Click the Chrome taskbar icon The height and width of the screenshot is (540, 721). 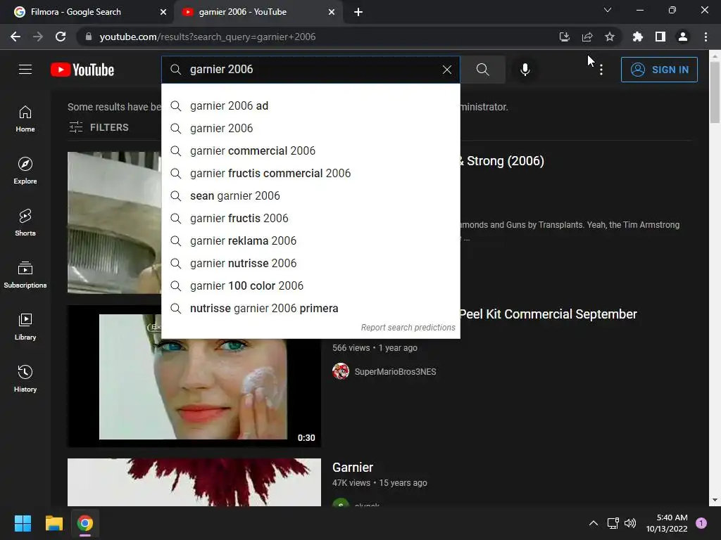(85, 523)
